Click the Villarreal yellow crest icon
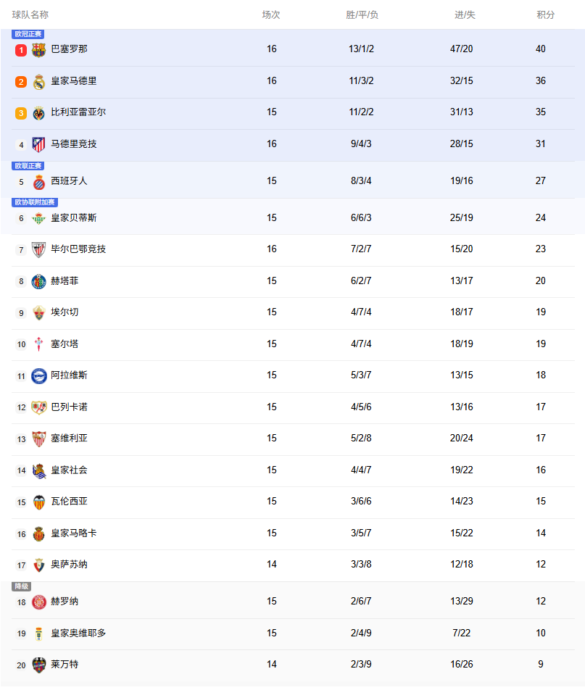585x690 pixels. tap(39, 113)
